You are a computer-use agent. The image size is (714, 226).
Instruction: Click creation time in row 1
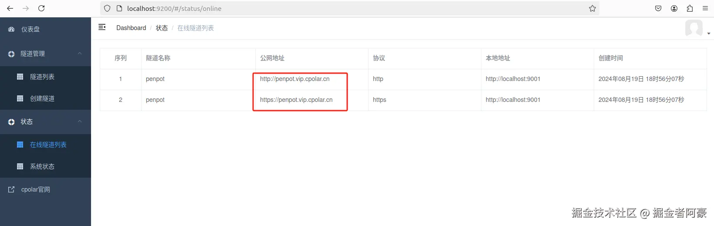tap(641, 79)
